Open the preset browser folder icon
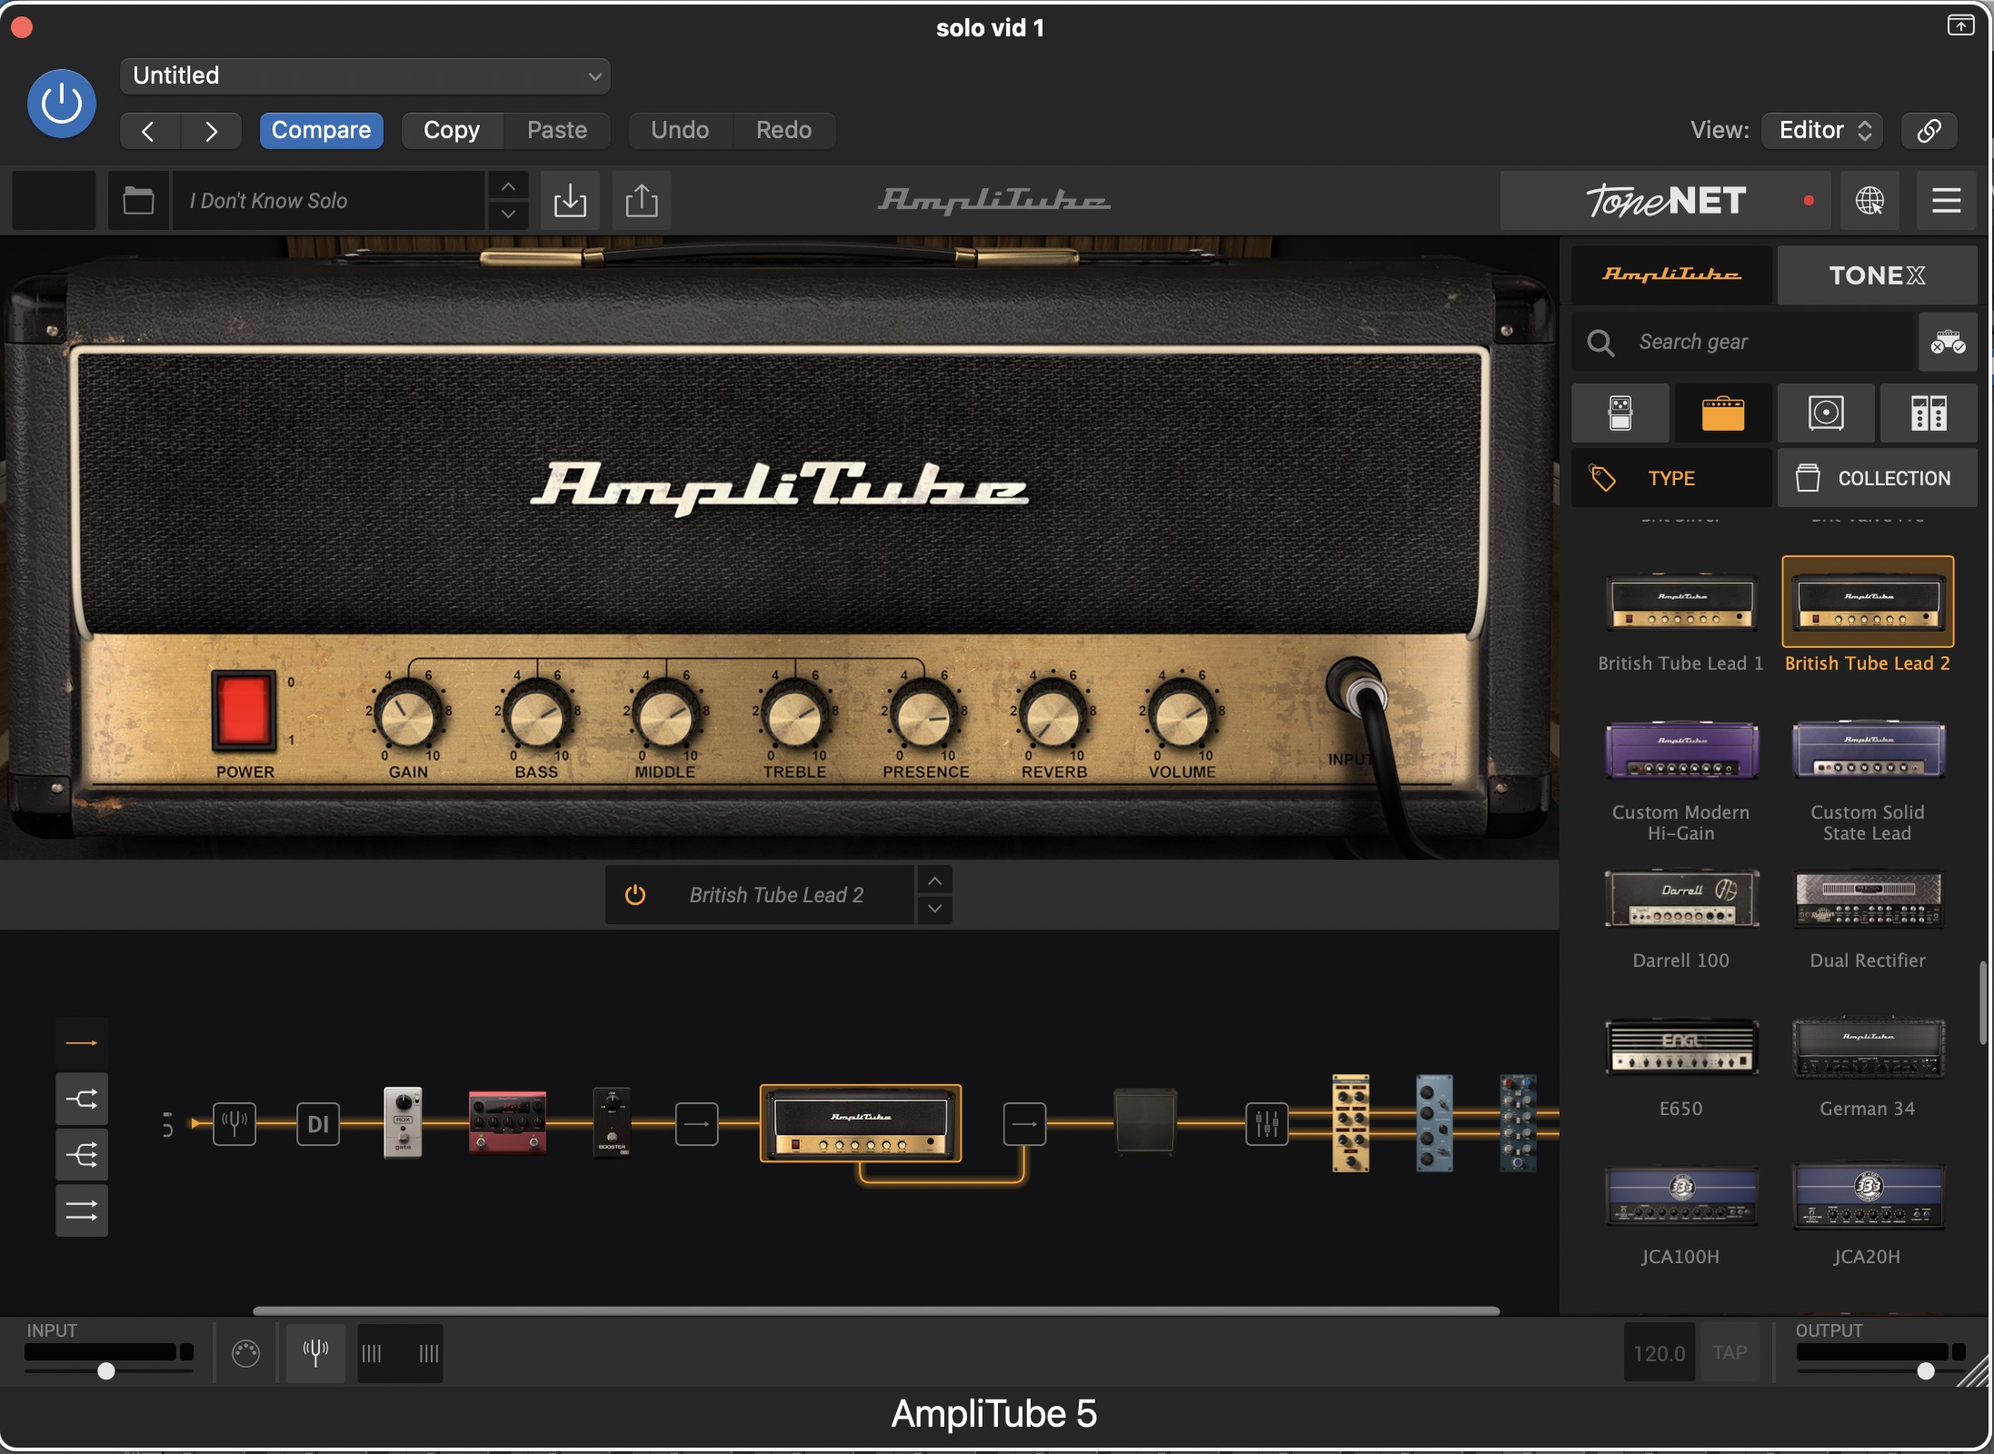 coord(138,200)
